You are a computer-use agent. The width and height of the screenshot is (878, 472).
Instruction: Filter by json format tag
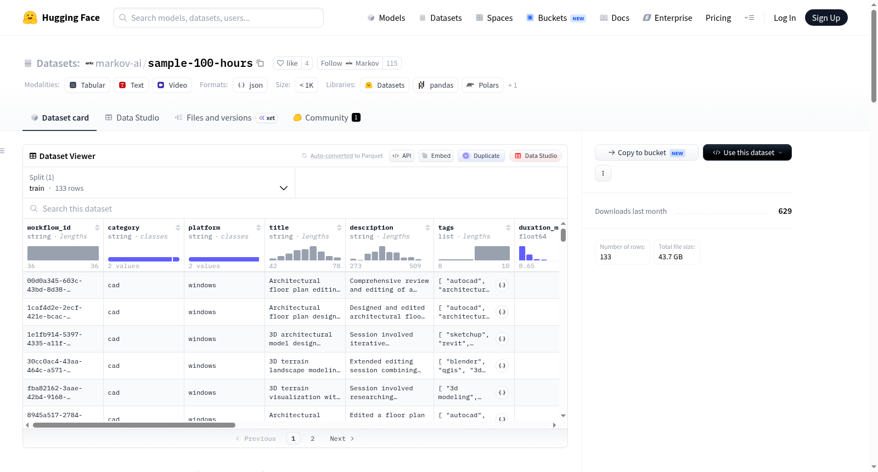[x=250, y=85]
